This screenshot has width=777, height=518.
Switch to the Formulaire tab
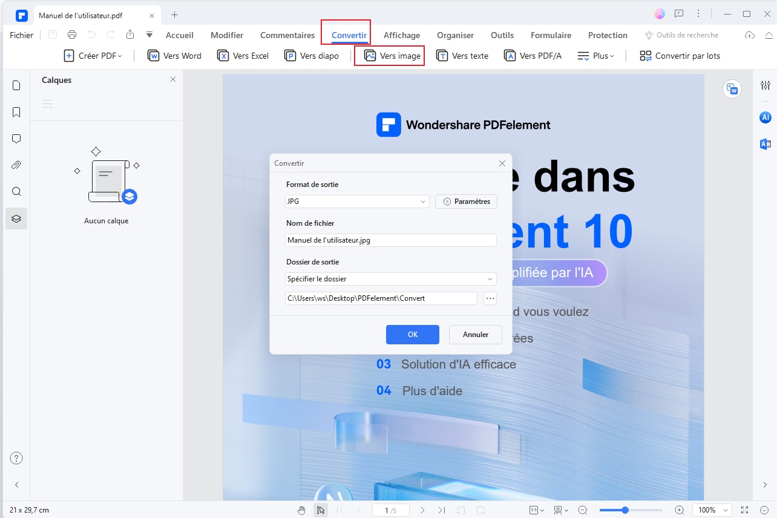(x=551, y=35)
